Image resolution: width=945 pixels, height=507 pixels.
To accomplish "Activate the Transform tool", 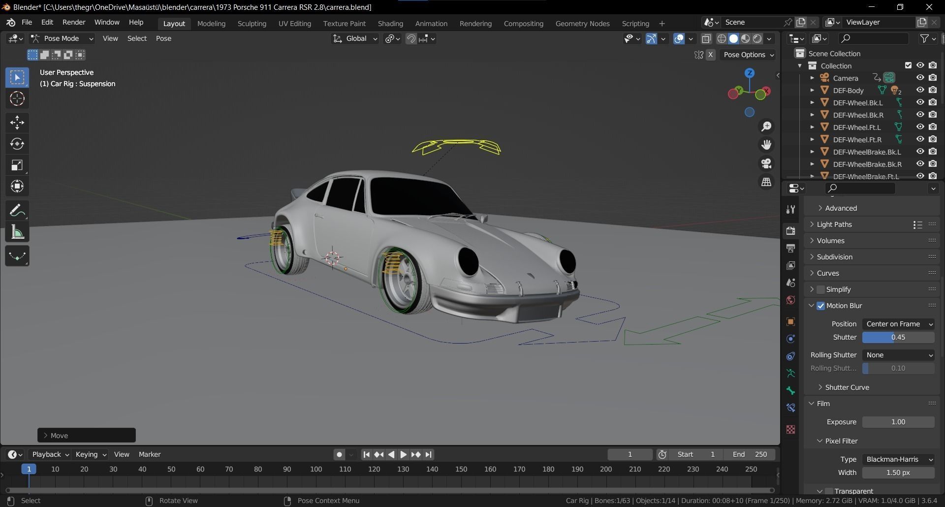I will click(x=17, y=186).
